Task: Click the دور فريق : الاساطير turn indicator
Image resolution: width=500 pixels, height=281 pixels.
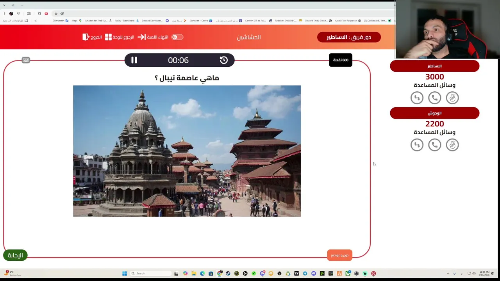Action: (349, 37)
